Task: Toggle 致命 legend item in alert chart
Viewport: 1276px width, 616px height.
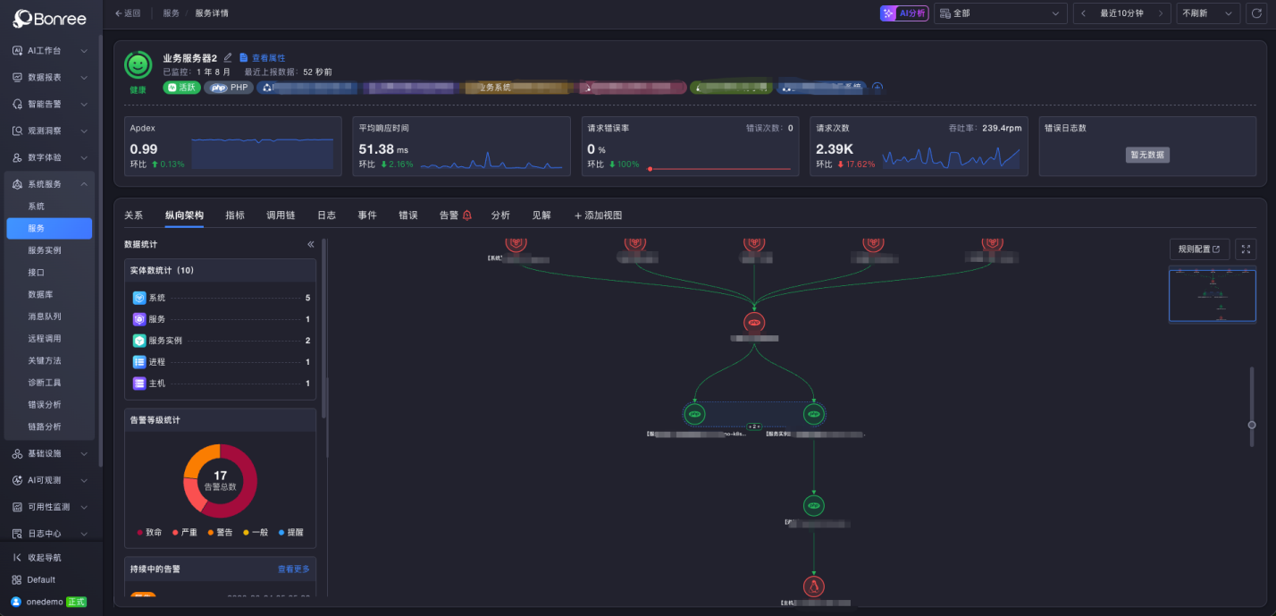Action: tap(149, 532)
